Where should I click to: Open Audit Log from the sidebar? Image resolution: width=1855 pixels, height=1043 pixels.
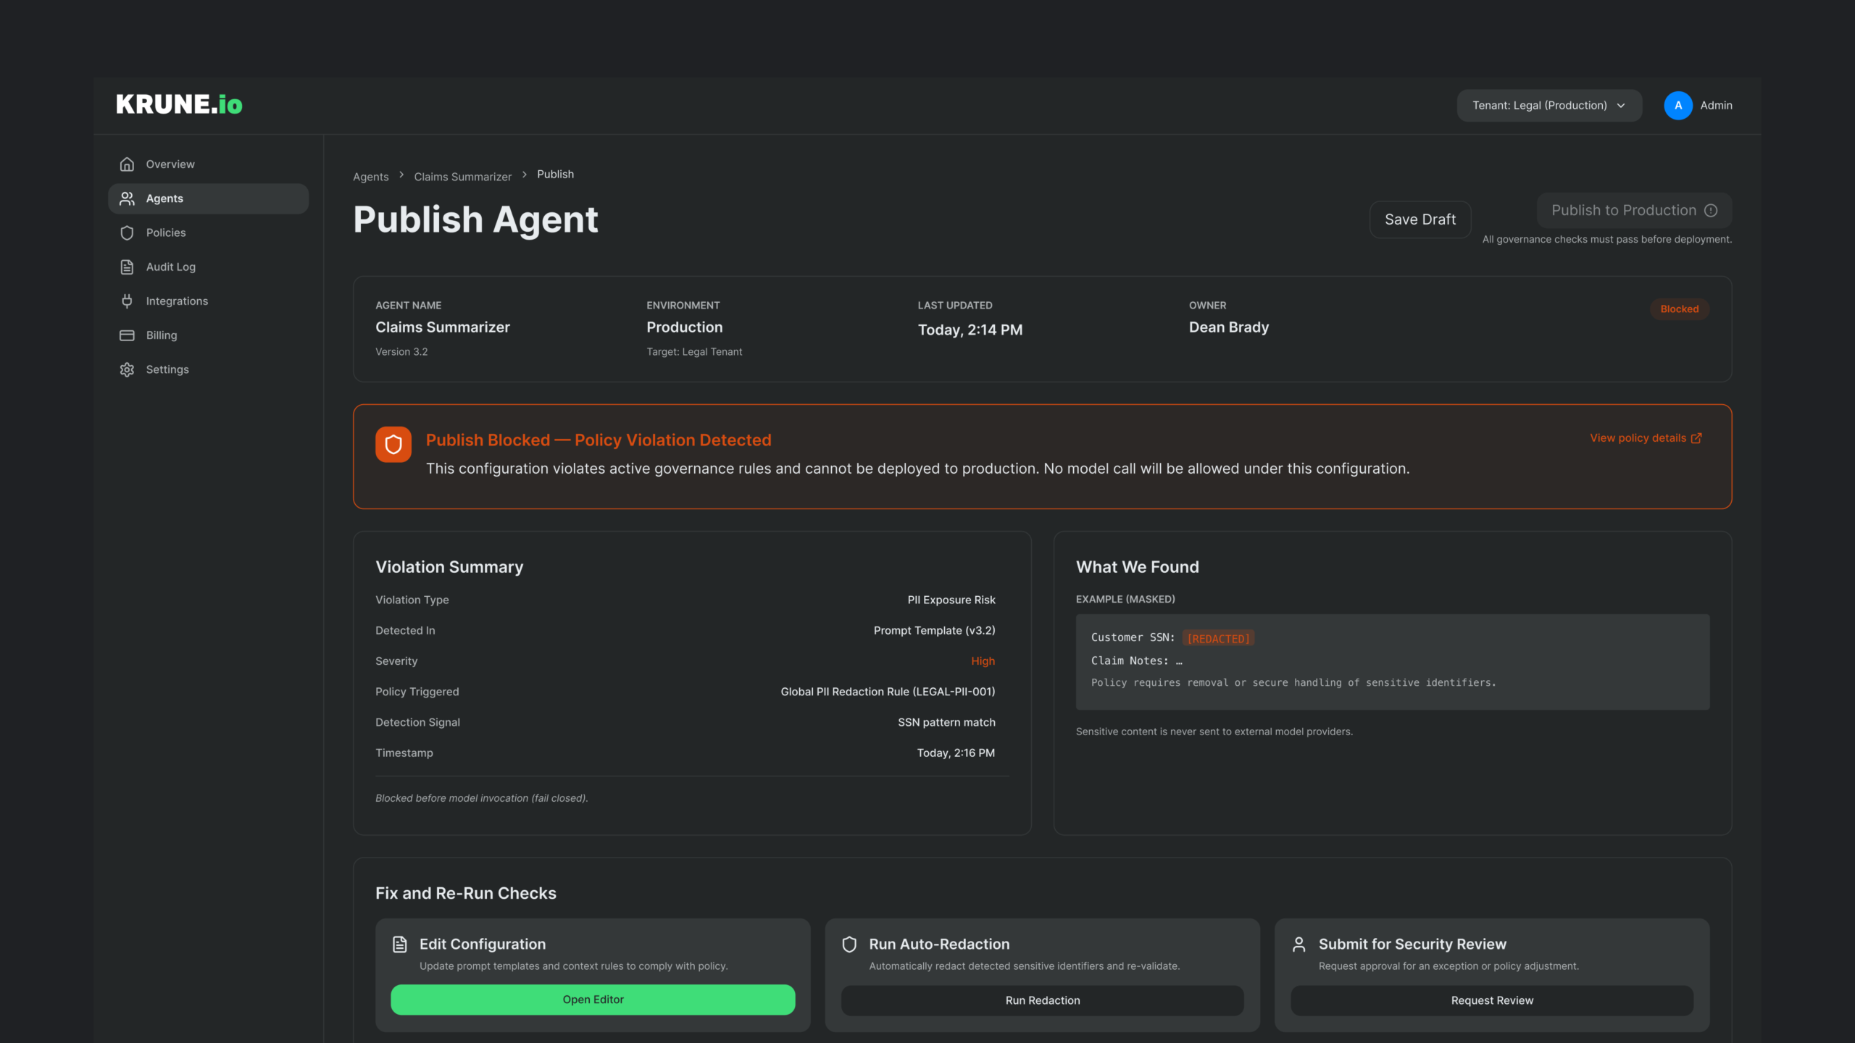[170, 267]
